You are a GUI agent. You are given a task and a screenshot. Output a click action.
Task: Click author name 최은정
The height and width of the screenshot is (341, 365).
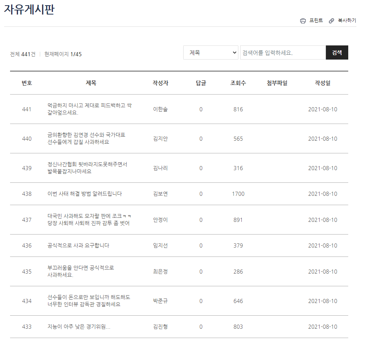[x=161, y=271]
